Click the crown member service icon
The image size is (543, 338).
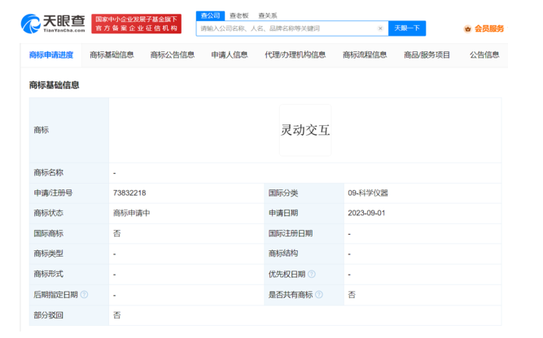(x=467, y=29)
